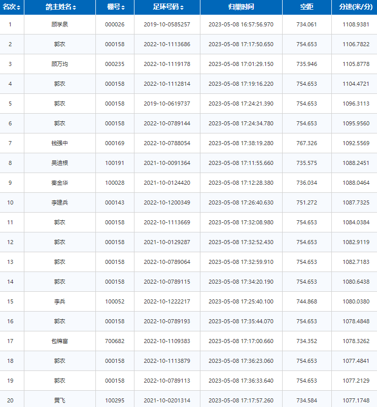
Task: Click owner name 李建兵 in row 10
Action: (x=60, y=202)
